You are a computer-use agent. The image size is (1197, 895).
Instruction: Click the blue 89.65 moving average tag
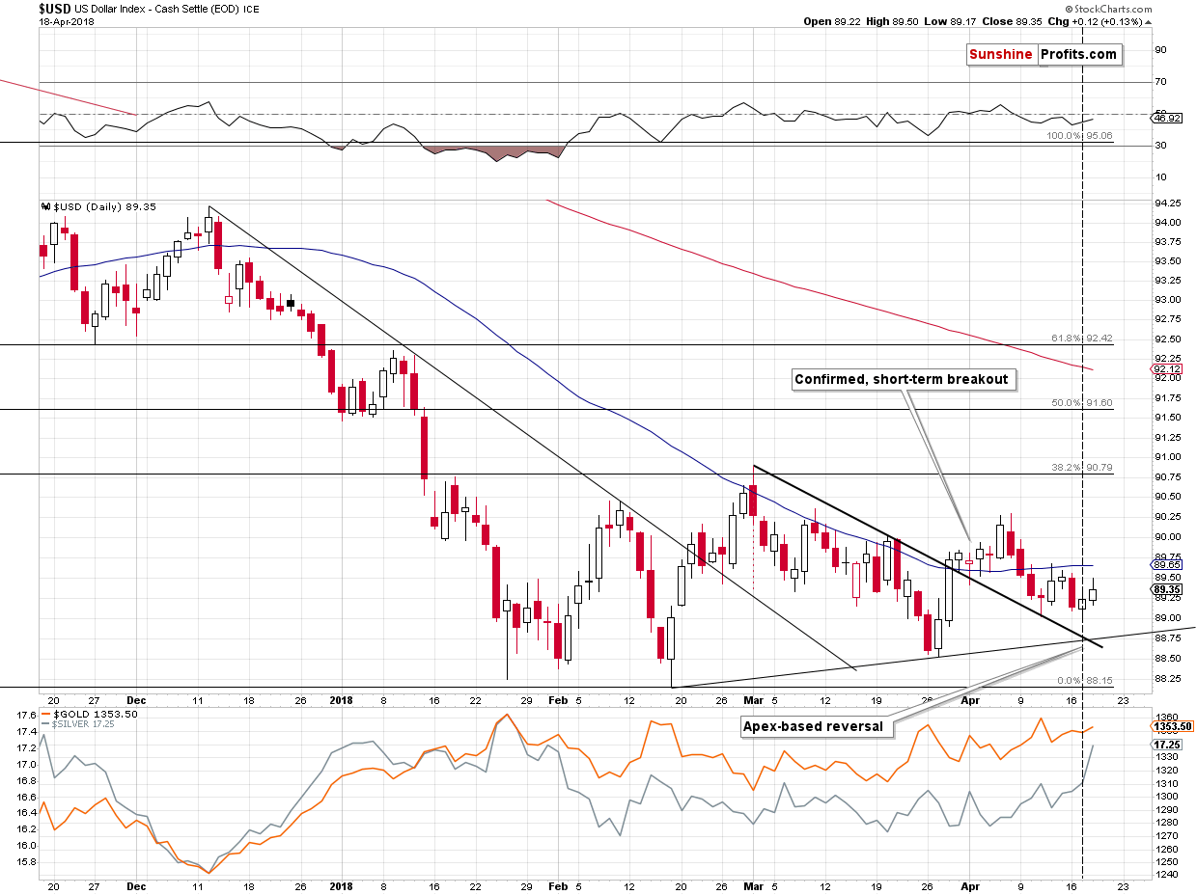(x=1166, y=566)
